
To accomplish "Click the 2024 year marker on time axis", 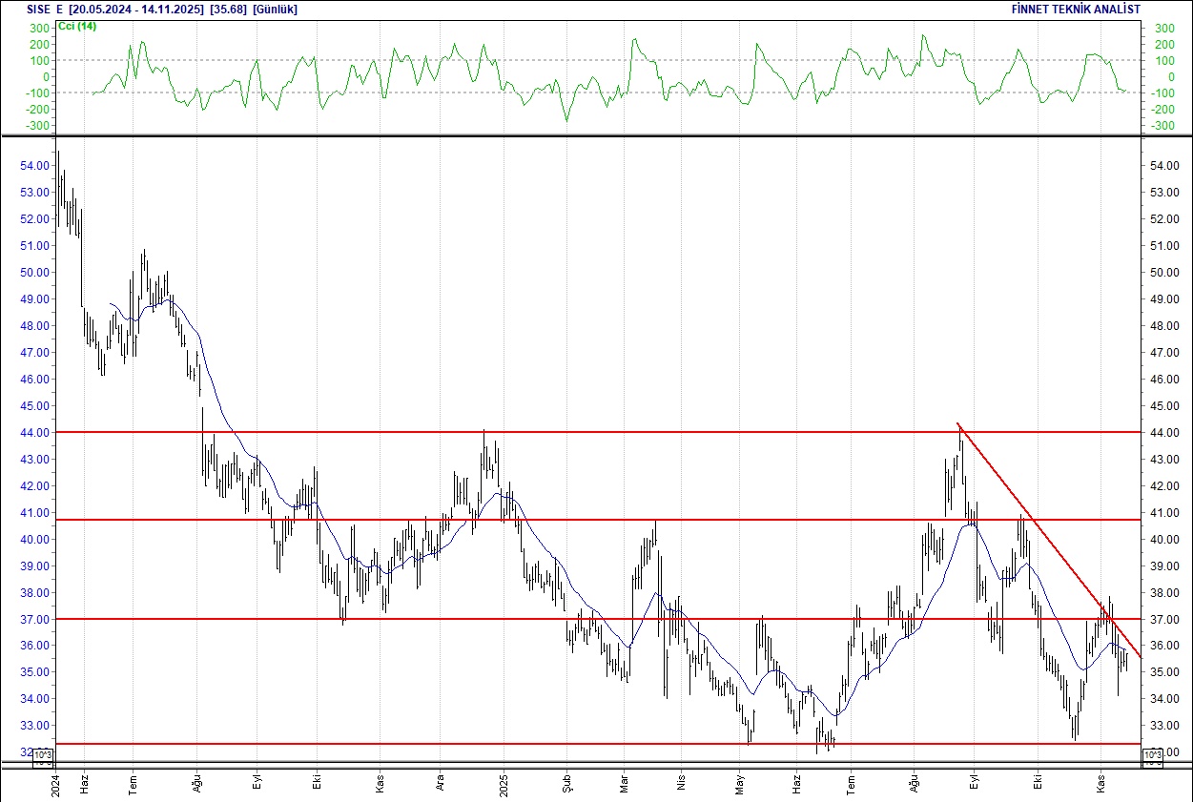I will [54, 784].
